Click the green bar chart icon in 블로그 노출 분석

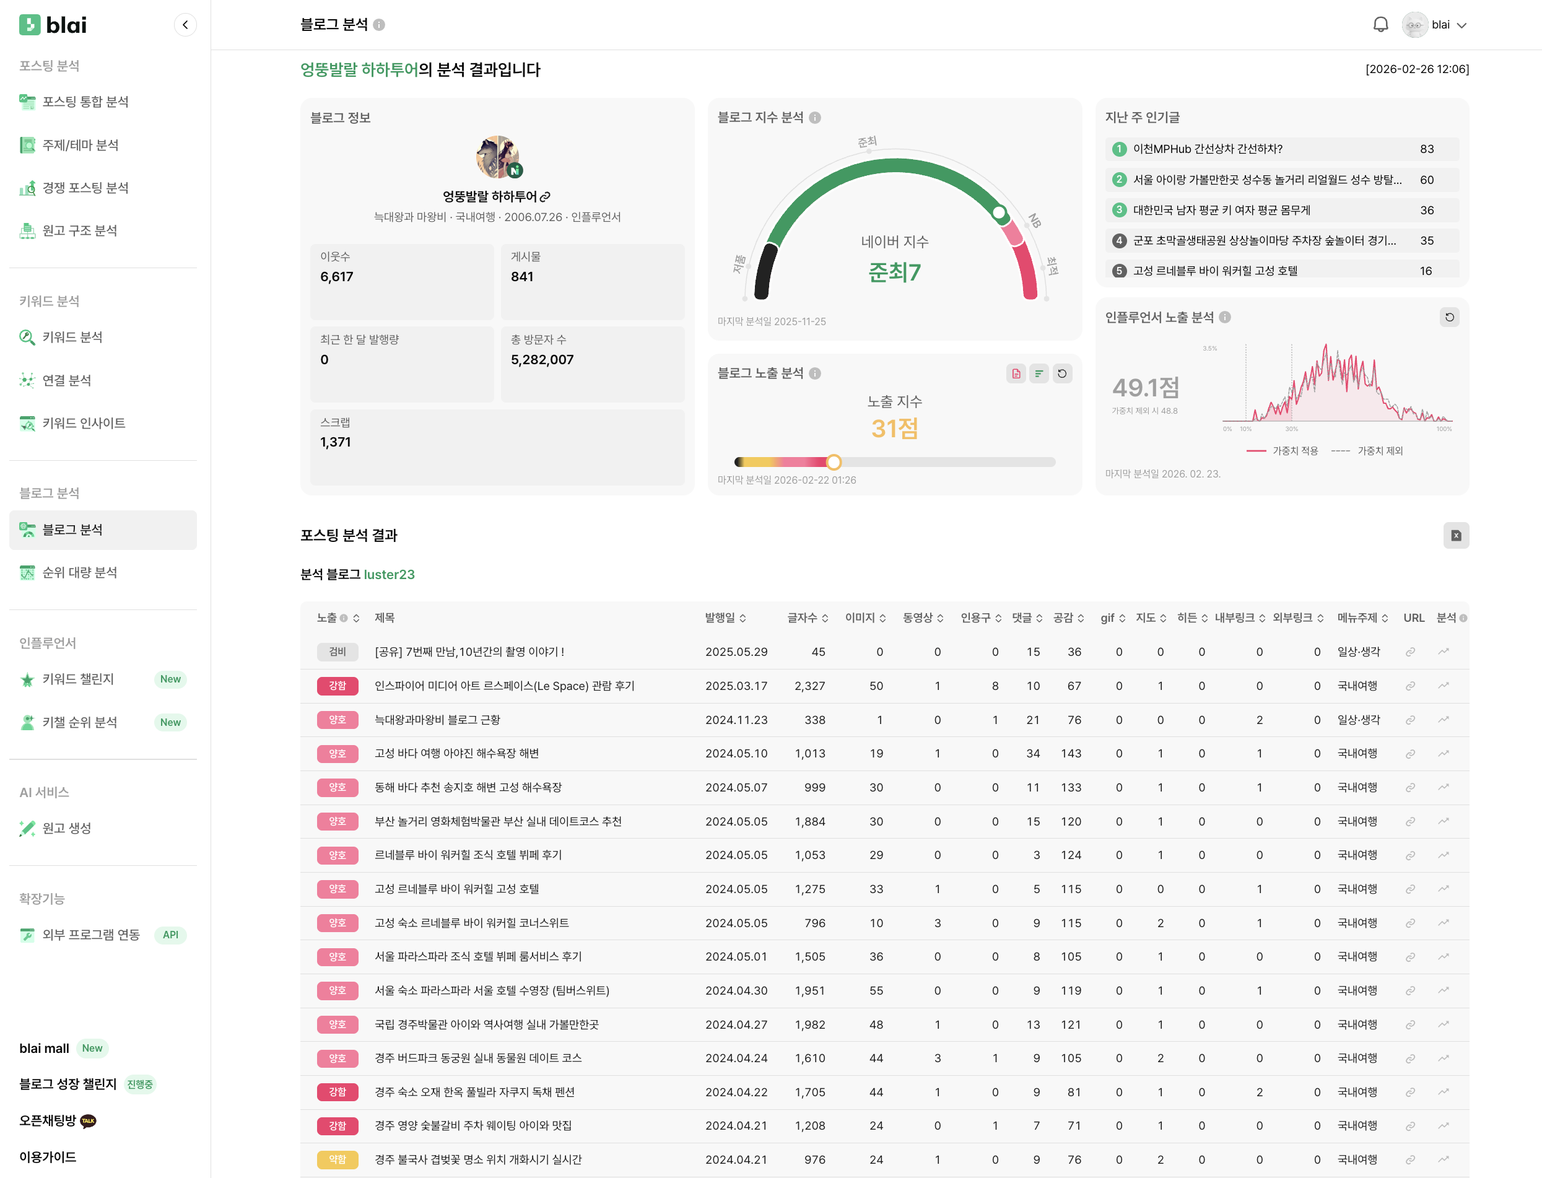click(1039, 373)
